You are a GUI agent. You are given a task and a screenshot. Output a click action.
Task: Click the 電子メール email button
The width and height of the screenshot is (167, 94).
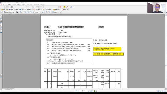pos(23,10)
